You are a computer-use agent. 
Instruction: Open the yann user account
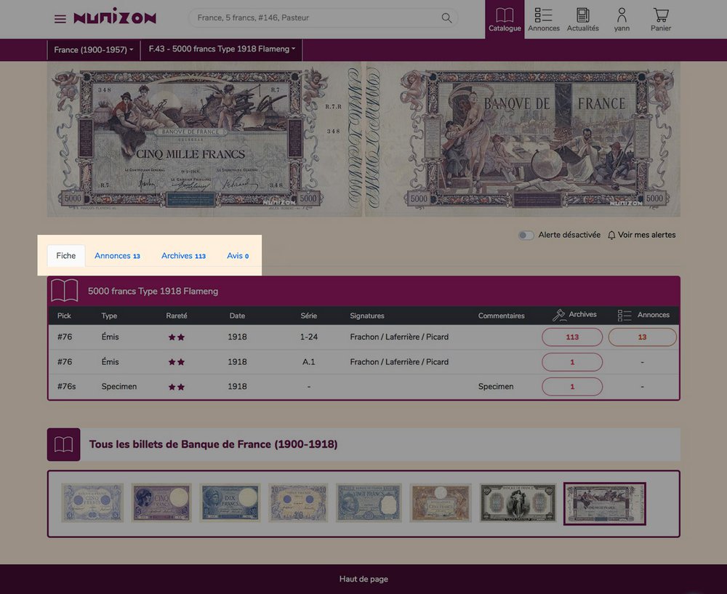pos(622,20)
